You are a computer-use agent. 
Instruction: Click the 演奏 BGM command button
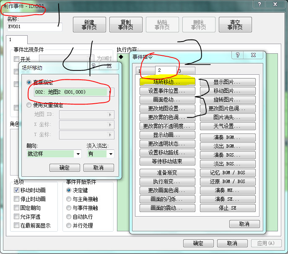[228, 137]
